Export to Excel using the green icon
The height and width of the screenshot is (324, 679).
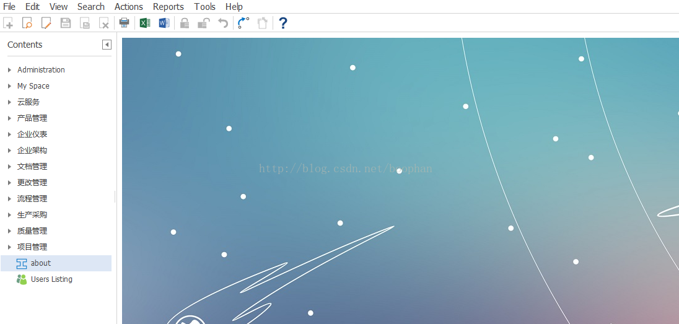(x=145, y=23)
